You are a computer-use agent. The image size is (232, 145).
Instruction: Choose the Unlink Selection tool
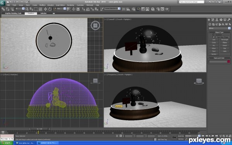click(x=8, y=9)
